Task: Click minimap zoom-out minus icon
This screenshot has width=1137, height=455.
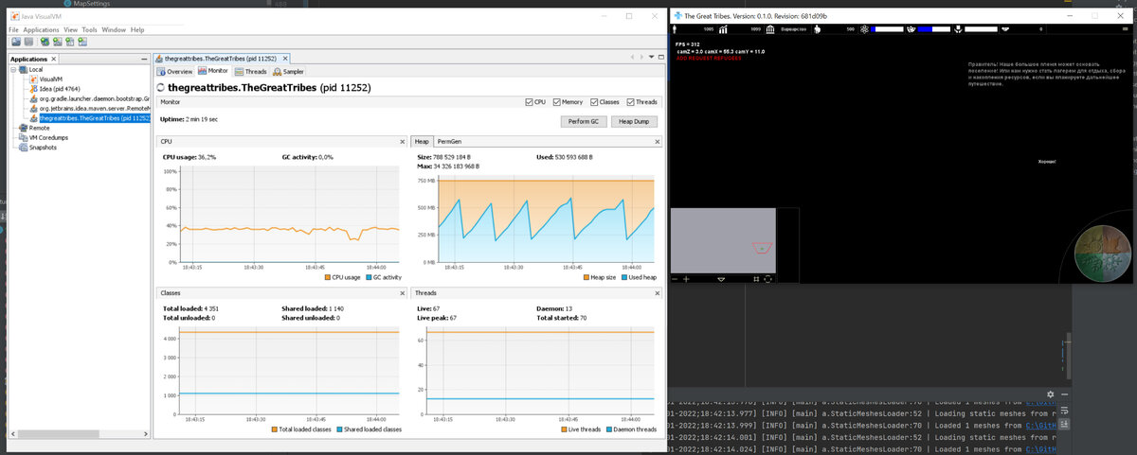Action: coord(675,279)
